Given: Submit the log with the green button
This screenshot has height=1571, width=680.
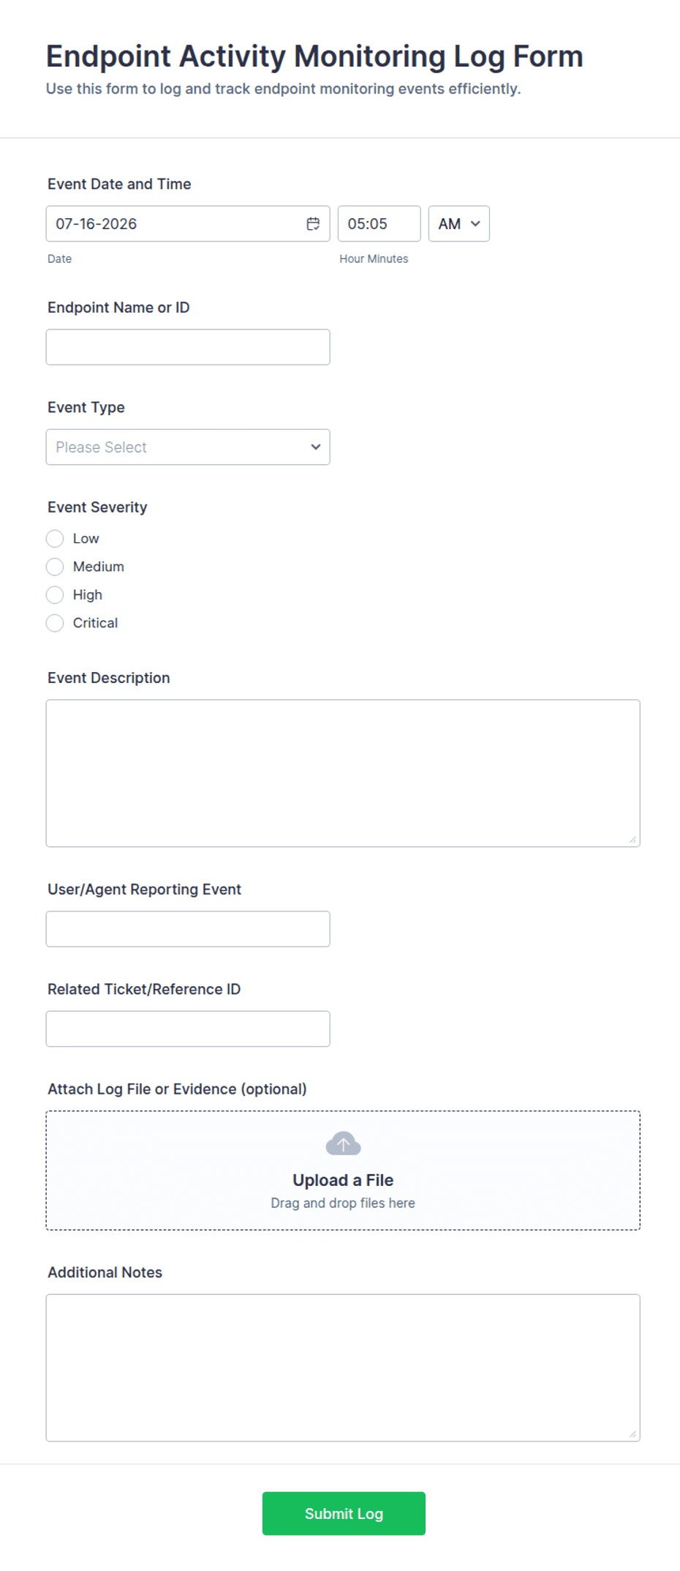Looking at the screenshot, I should click(344, 1513).
